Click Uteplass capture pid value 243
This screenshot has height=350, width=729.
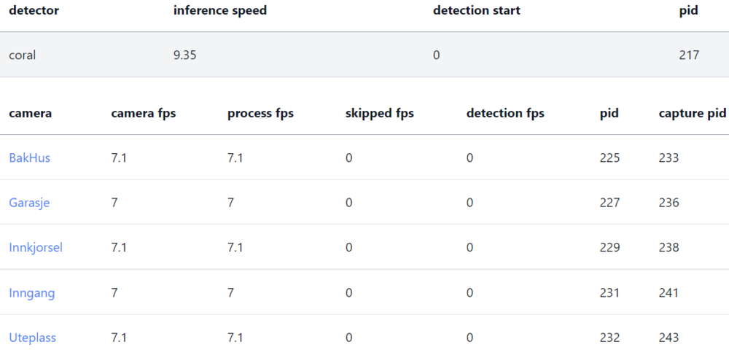tap(668, 338)
